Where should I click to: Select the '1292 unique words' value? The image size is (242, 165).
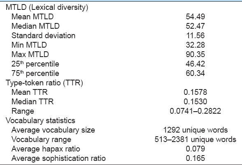pos(195,130)
